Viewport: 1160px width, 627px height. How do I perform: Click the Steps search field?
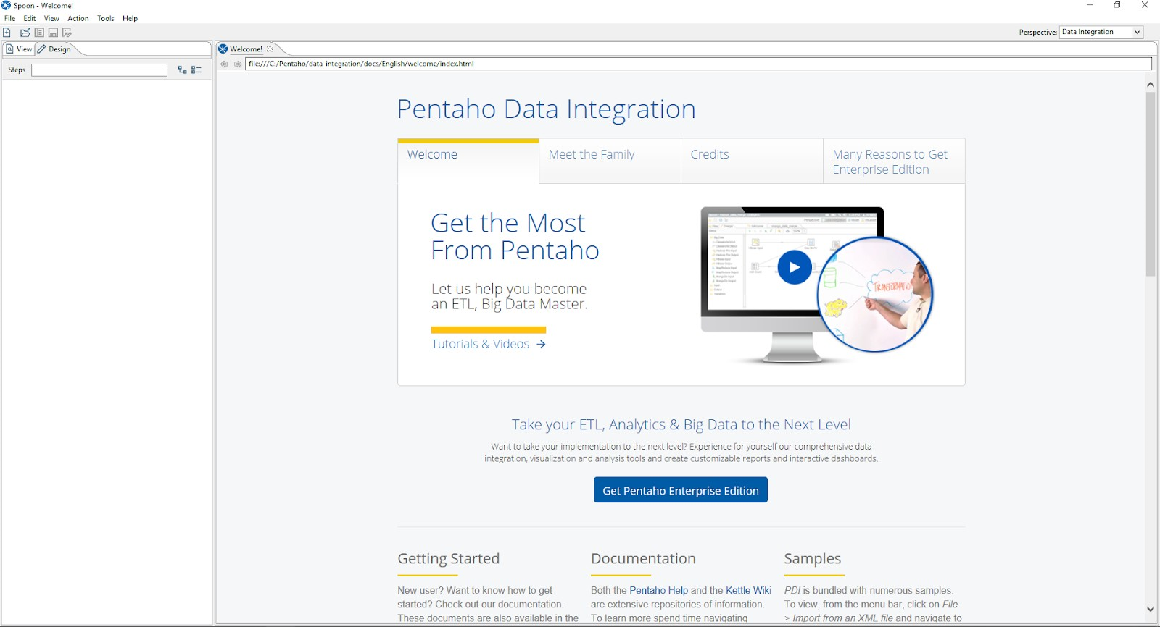click(99, 70)
